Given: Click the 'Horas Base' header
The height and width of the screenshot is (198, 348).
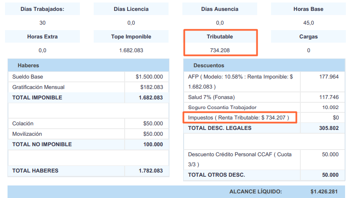Looking at the screenshot, I should pyautogui.click(x=308, y=9).
